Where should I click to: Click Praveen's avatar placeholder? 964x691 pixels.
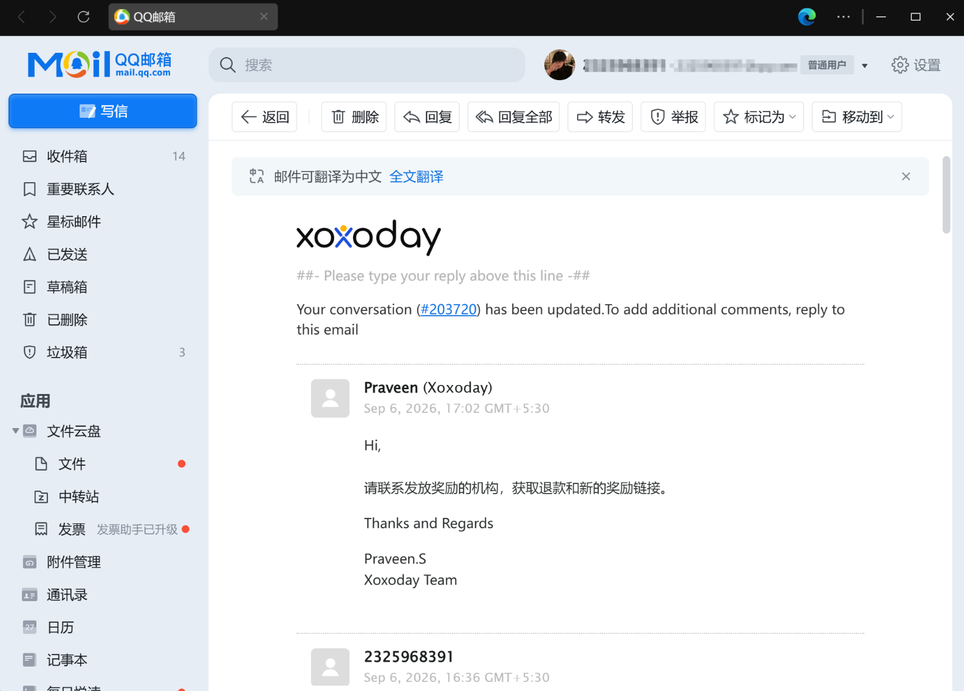330,398
